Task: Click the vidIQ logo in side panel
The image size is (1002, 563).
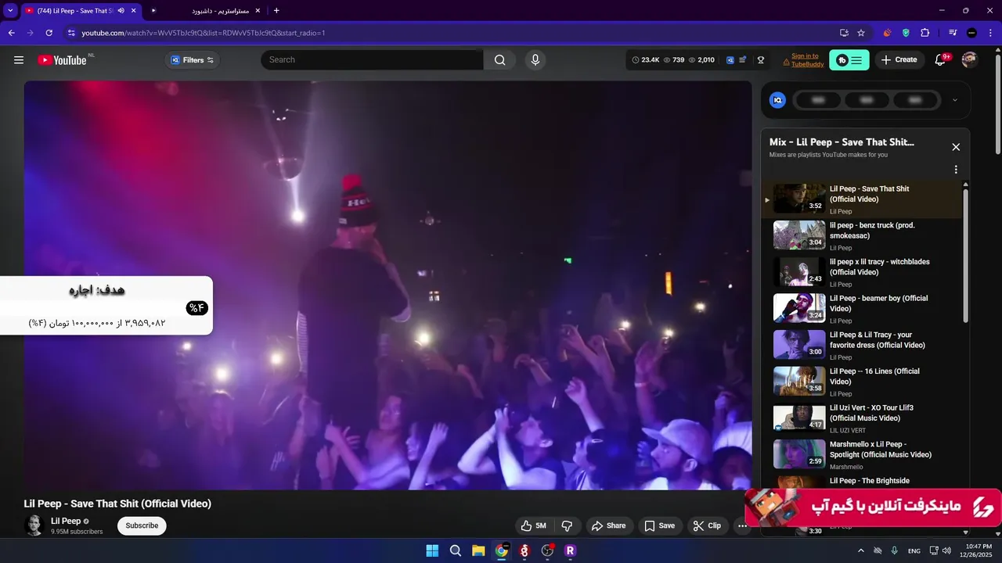Action: click(777, 100)
